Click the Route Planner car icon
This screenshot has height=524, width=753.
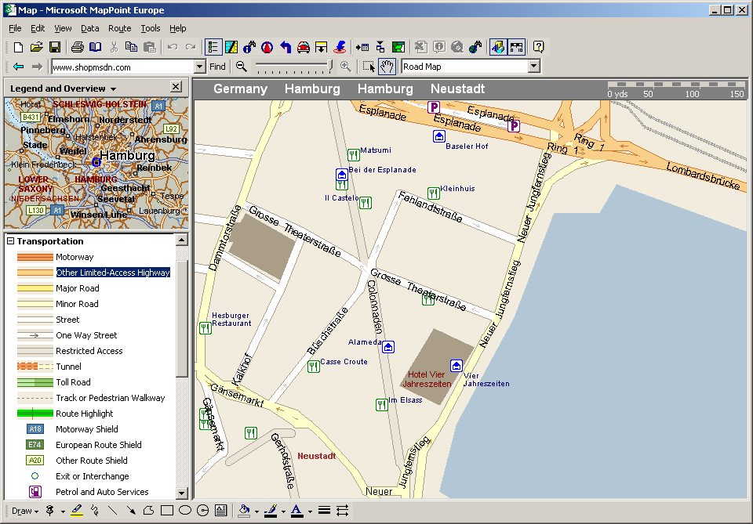tap(303, 47)
